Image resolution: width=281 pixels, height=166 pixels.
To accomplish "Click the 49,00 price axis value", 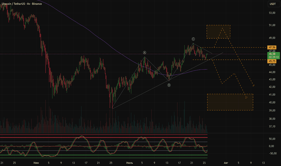I will (272, 38).
